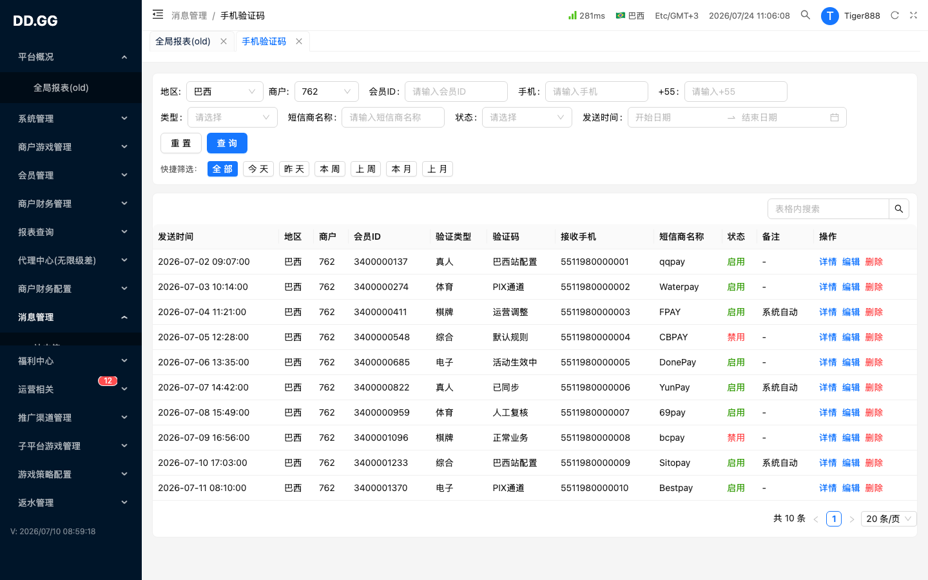The width and height of the screenshot is (928, 580).
Task: Expand the 福利中心 sidebar menu
Action: [71, 361]
